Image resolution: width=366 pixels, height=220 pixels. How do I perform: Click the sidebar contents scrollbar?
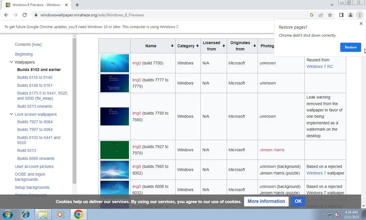click(74, 111)
